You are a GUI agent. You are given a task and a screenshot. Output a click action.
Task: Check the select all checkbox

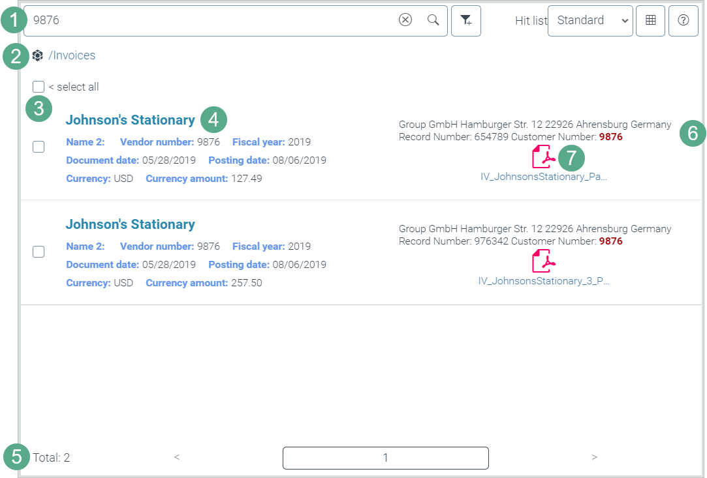point(39,87)
